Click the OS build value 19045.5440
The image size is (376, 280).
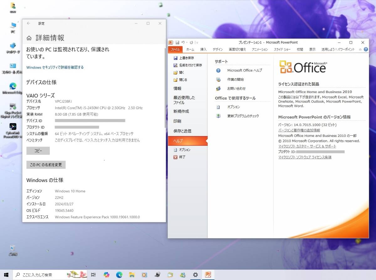(64, 210)
